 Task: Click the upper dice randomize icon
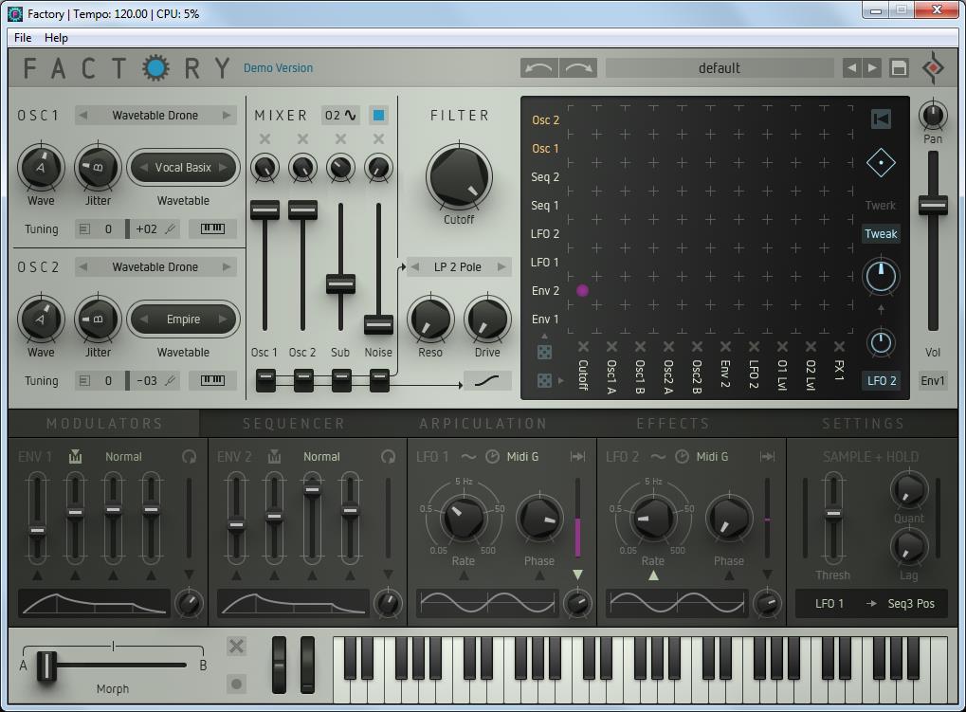coord(544,352)
